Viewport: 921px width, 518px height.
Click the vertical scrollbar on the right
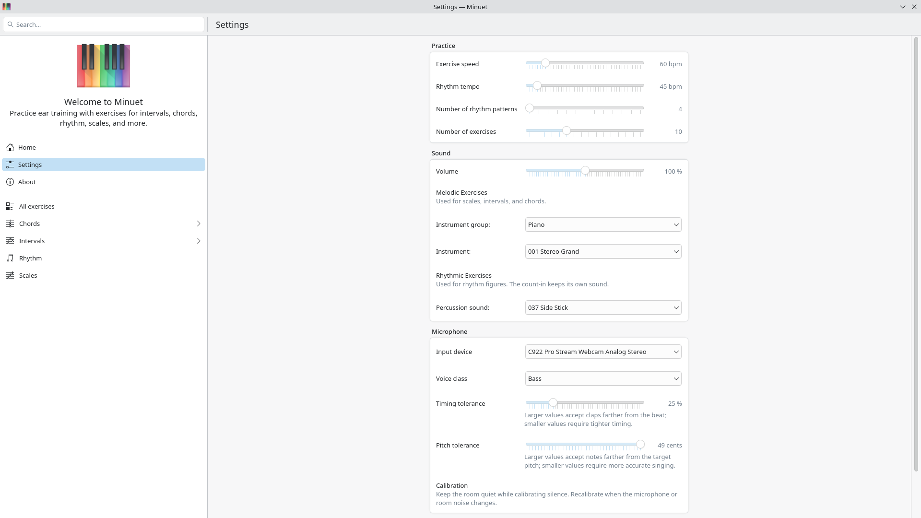916,254
